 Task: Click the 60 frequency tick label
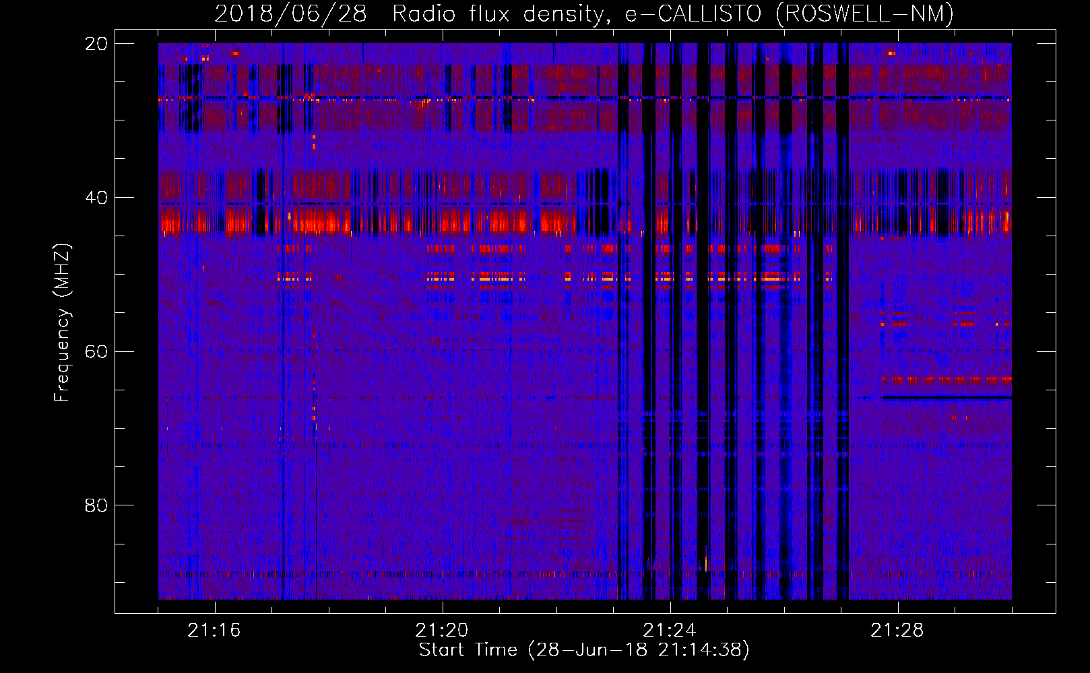[x=96, y=352]
